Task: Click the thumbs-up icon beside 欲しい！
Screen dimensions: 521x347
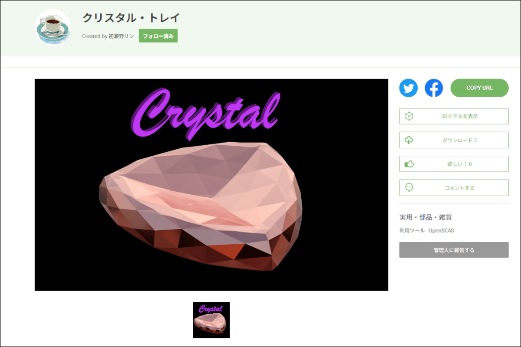Action: (409, 164)
